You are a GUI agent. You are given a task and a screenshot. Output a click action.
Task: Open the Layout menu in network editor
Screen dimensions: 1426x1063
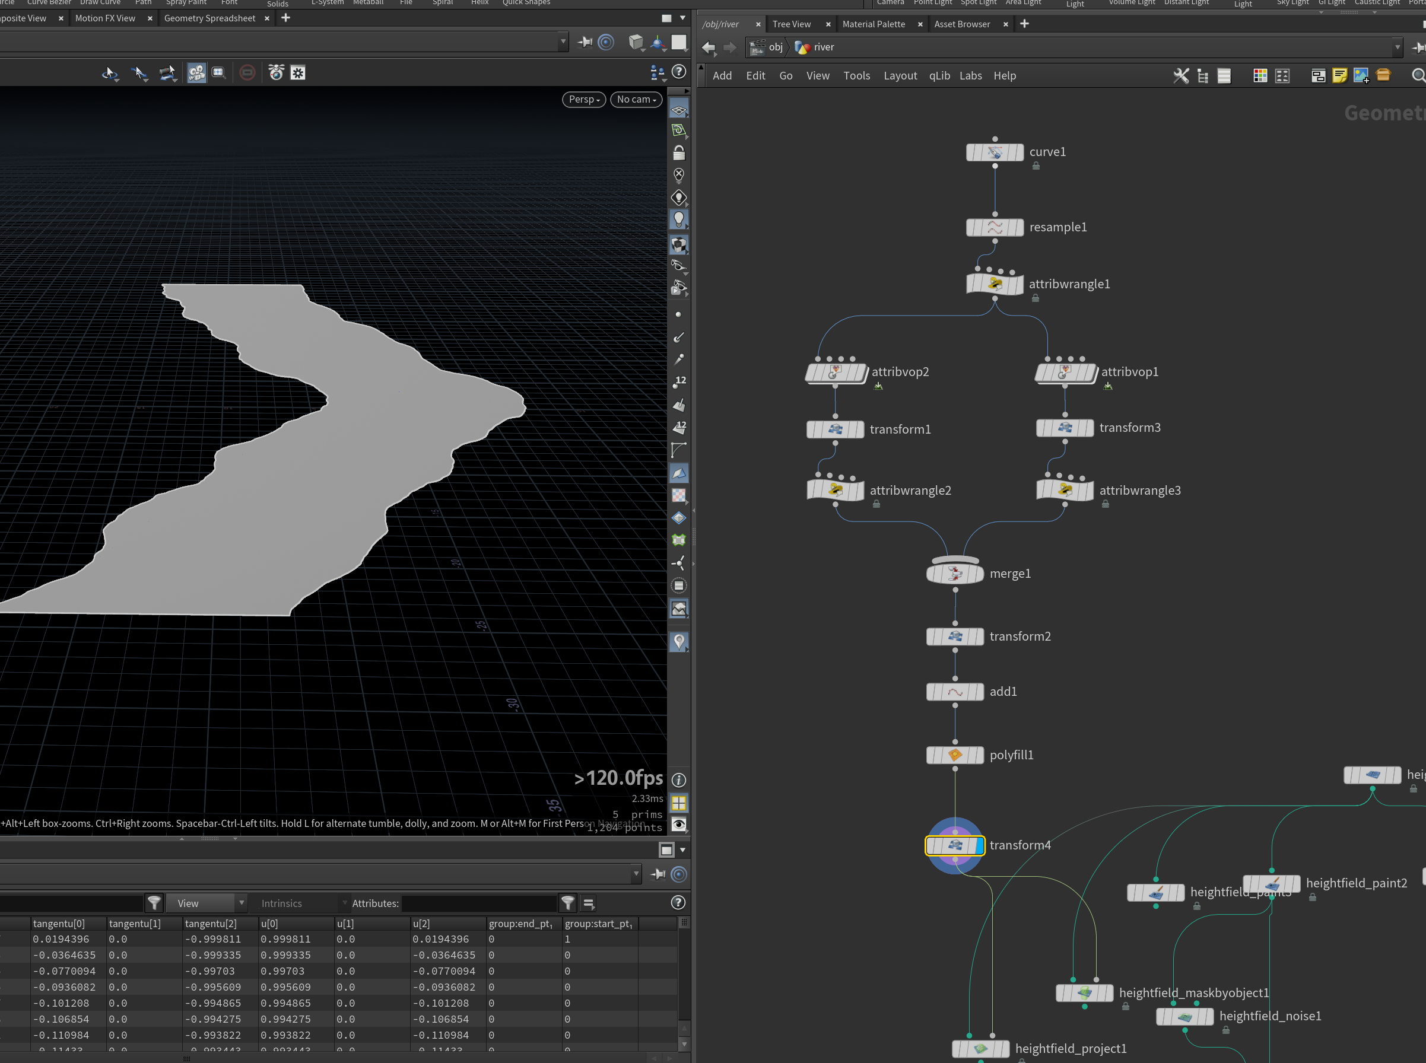[x=900, y=76]
